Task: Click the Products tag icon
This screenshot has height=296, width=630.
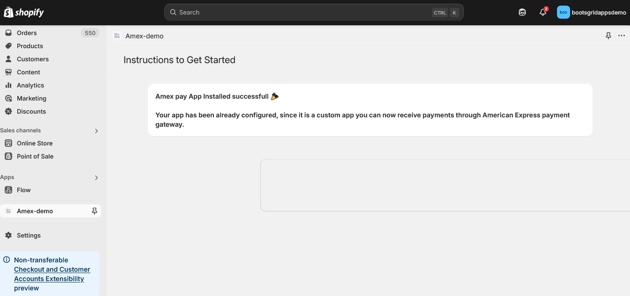Action: [x=8, y=46]
